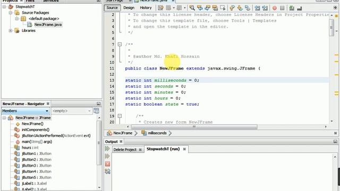Click the Uncomment code icon
The image size is (340, 191).
click(x=300, y=8)
